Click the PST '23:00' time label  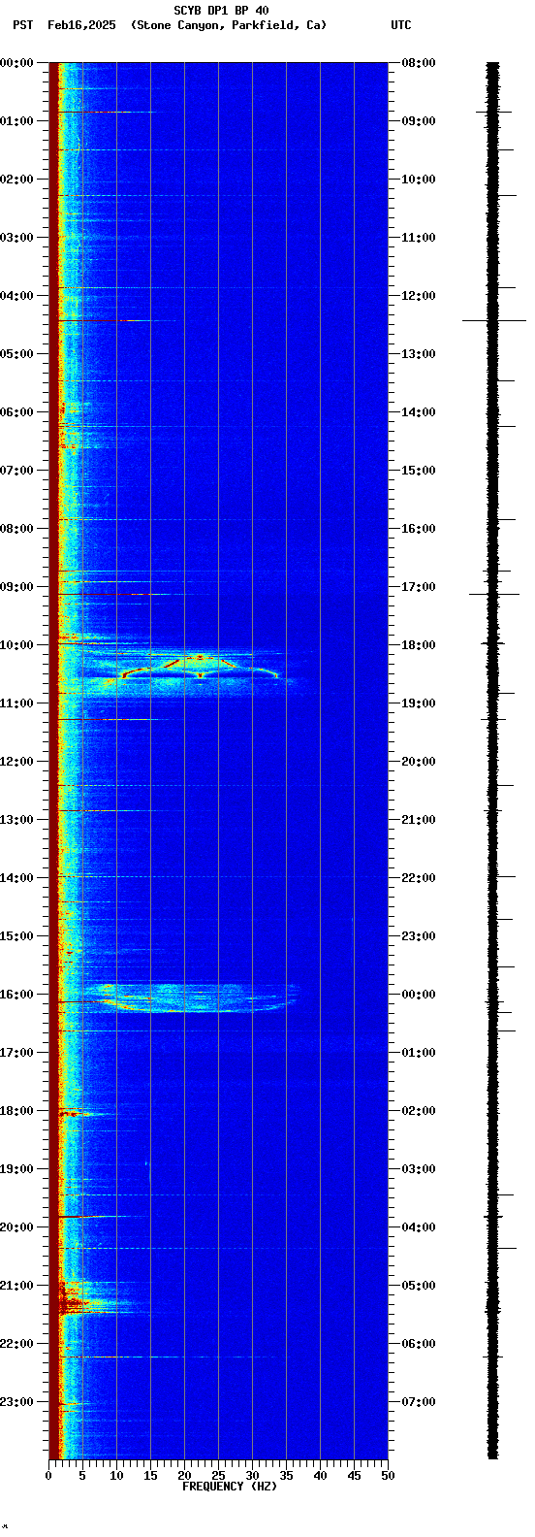pos(16,1402)
